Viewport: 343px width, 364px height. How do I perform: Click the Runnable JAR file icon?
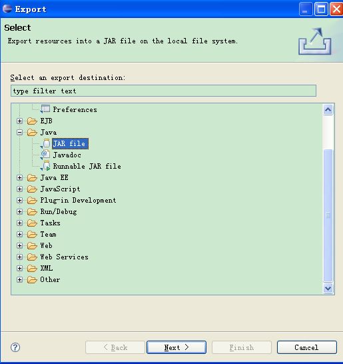pyautogui.click(x=46, y=166)
